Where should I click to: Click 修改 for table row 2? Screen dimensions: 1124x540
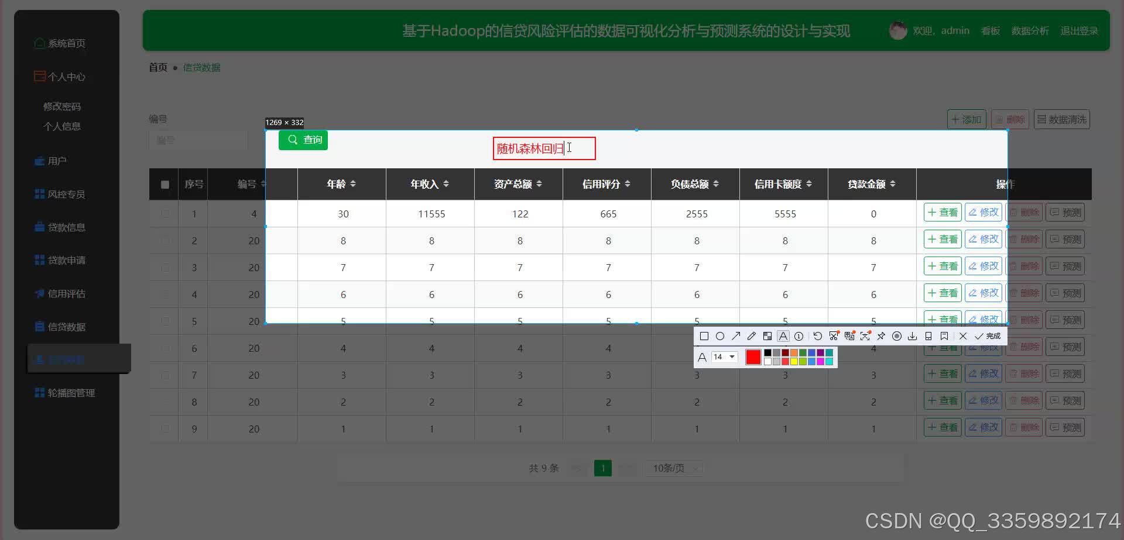pyautogui.click(x=983, y=239)
